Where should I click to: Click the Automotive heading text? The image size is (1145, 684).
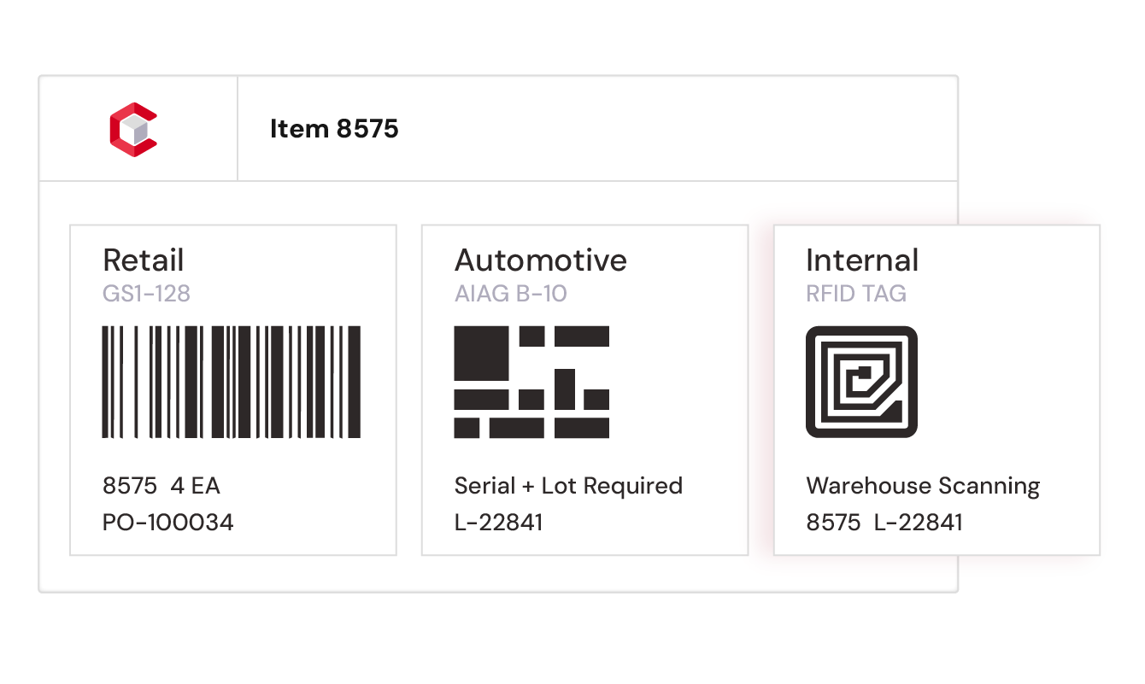(x=541, y=260)
